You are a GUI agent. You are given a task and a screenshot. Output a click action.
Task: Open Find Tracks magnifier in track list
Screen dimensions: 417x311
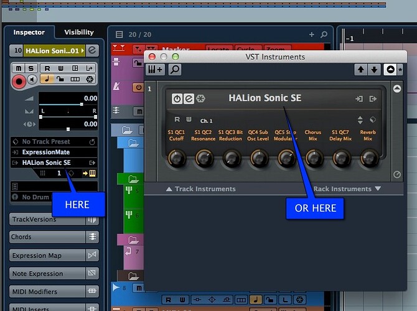(324, 35)
